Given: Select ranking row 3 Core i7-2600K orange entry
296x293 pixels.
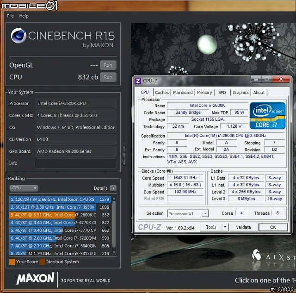Looking at the screenshot, I should click(60, 215).
